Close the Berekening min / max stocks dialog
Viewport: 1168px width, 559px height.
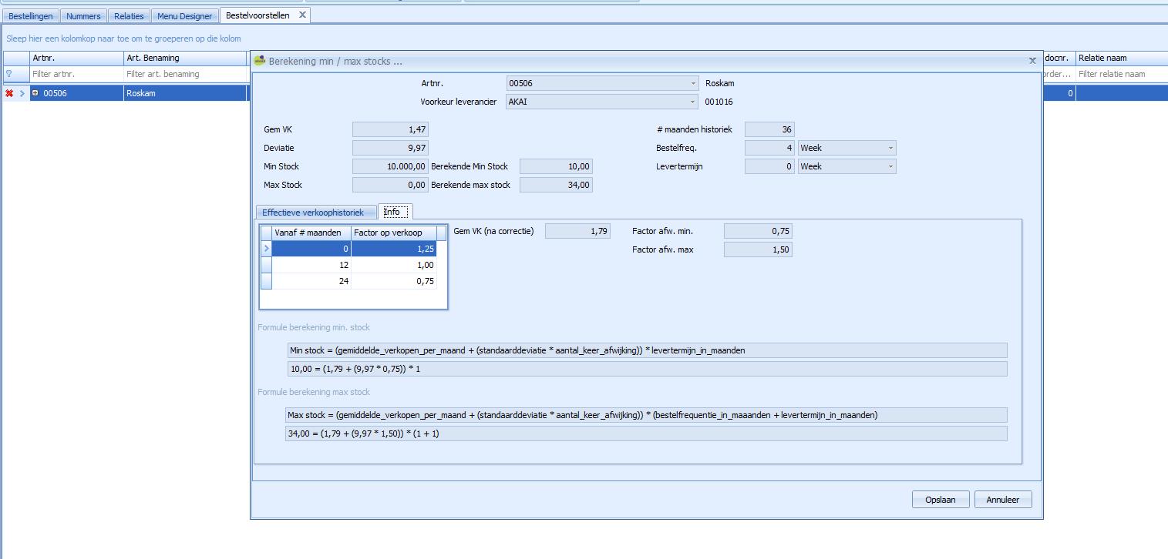1032,61
